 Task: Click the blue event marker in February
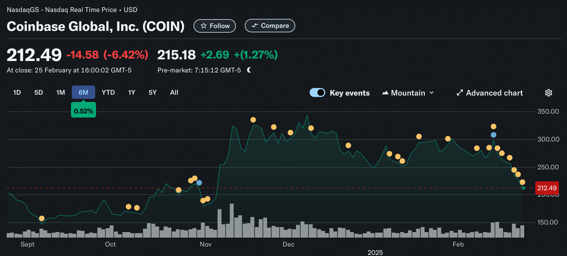pyautogui.click(x=494, y=135)
